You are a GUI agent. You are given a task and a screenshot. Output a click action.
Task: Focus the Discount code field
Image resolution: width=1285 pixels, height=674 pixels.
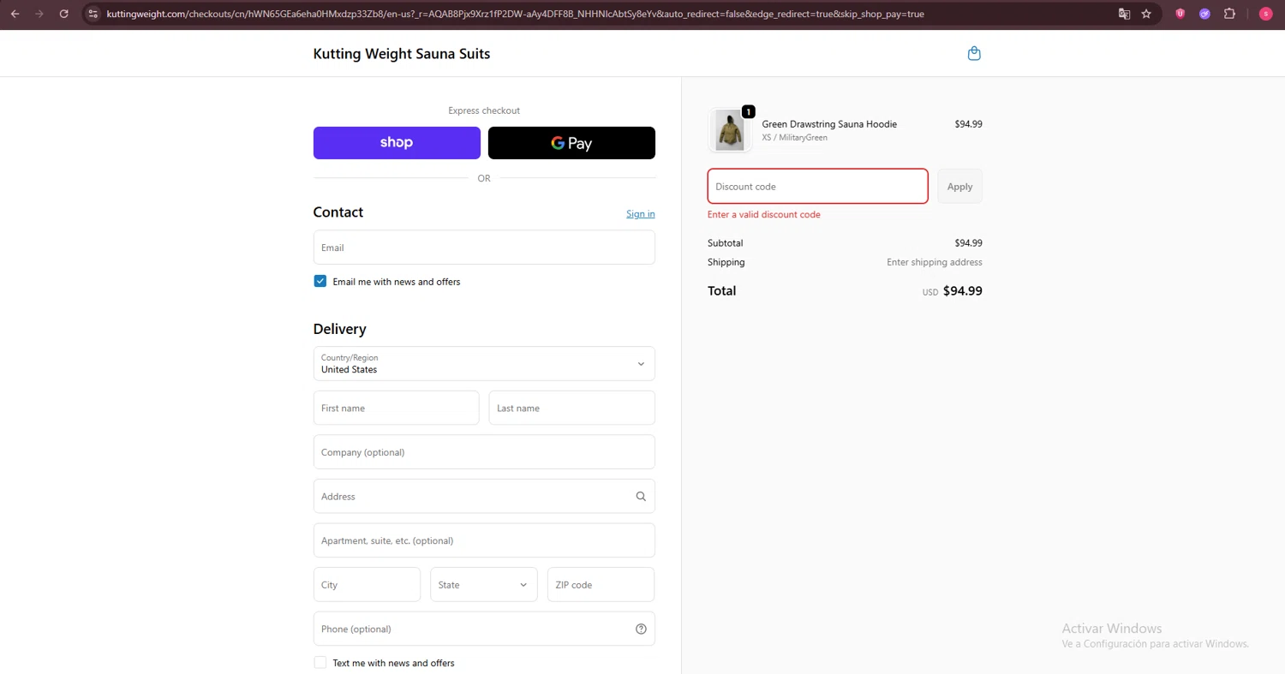818,187
